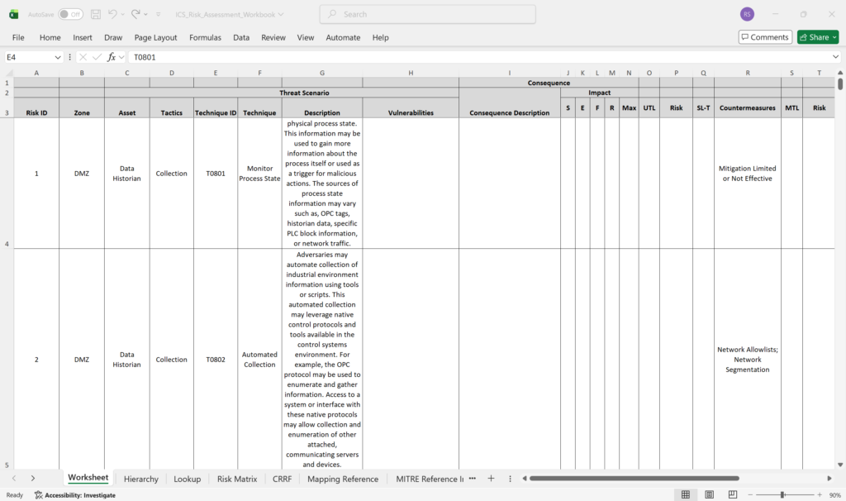Select cell containing T0802

216,360
